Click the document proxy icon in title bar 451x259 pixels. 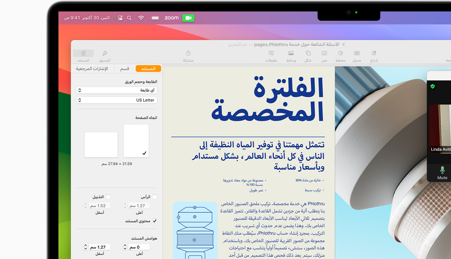pos(344,44)
